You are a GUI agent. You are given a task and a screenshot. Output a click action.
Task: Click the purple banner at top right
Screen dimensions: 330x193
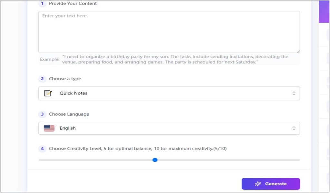click(324, 11)
